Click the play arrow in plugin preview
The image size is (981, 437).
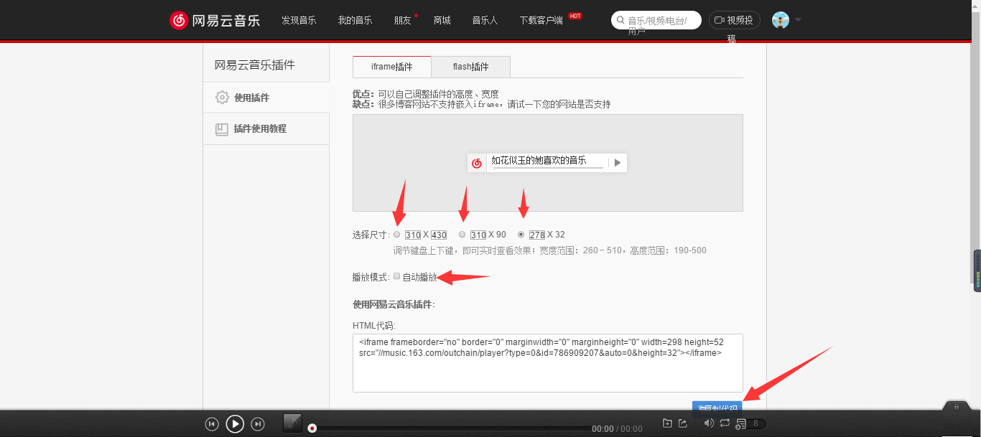[x=618, y=163]
